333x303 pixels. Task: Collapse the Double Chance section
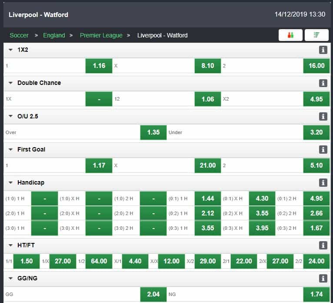(x=10, y=83)
